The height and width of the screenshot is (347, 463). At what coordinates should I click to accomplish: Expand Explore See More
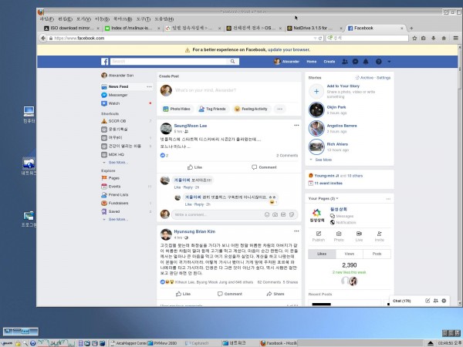(x=118, y=219)
